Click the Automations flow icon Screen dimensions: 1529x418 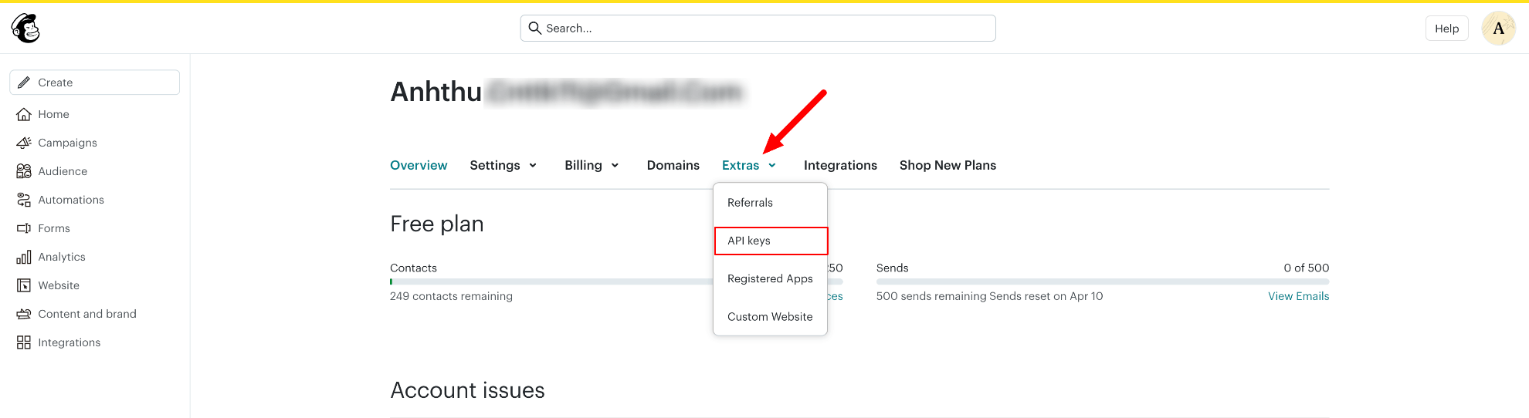pos(24,200)
